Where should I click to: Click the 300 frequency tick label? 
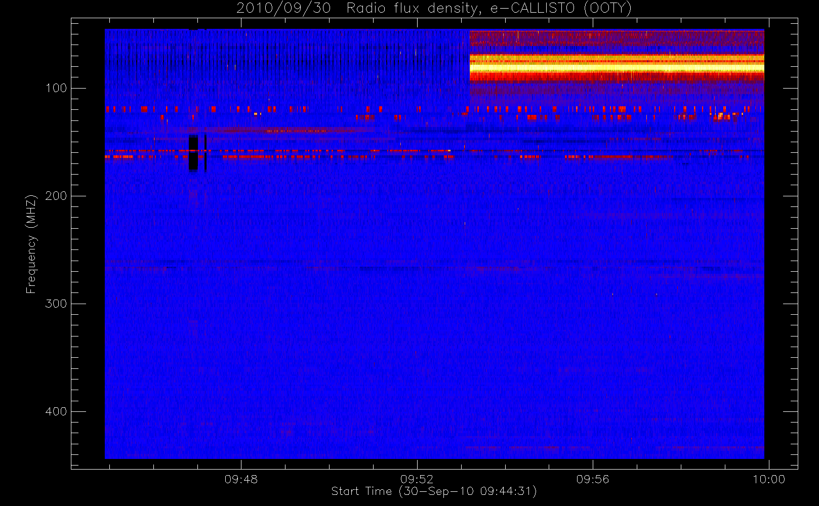(x=56, y=304)
